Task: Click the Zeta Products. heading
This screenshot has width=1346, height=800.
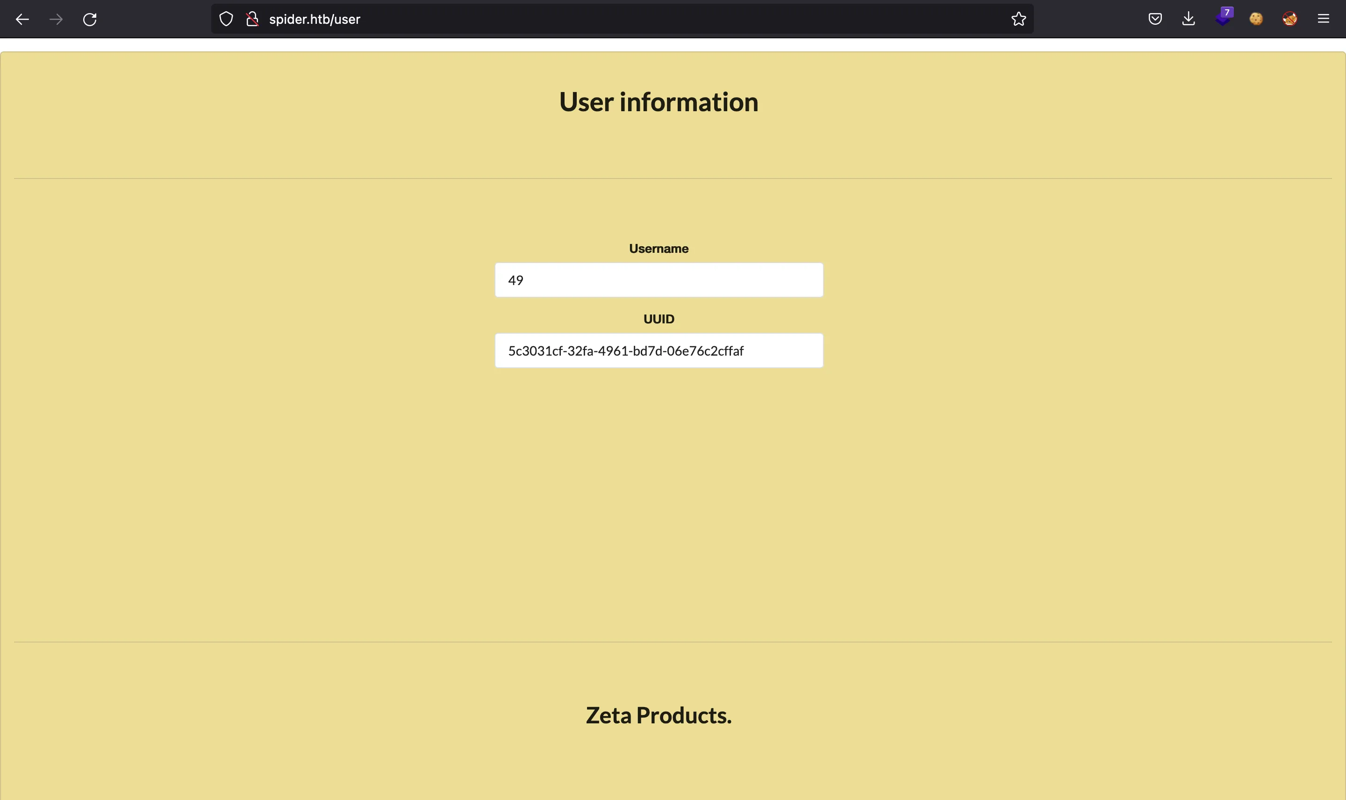Action: pos(659,715)
